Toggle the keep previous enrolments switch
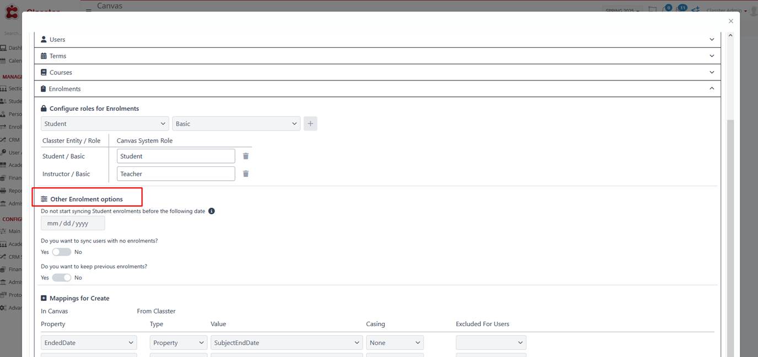This screenshot has width=758, height=357. click(62, 278)
